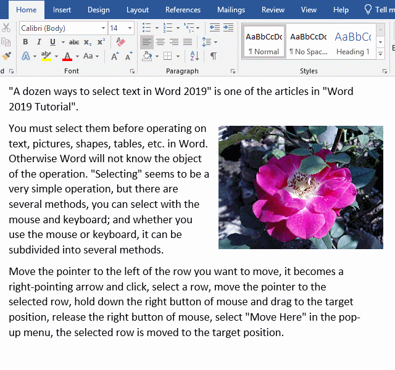This screenshot has width=395, height=370.
Task: Click the Increase Indent icon
Action: 228,27
